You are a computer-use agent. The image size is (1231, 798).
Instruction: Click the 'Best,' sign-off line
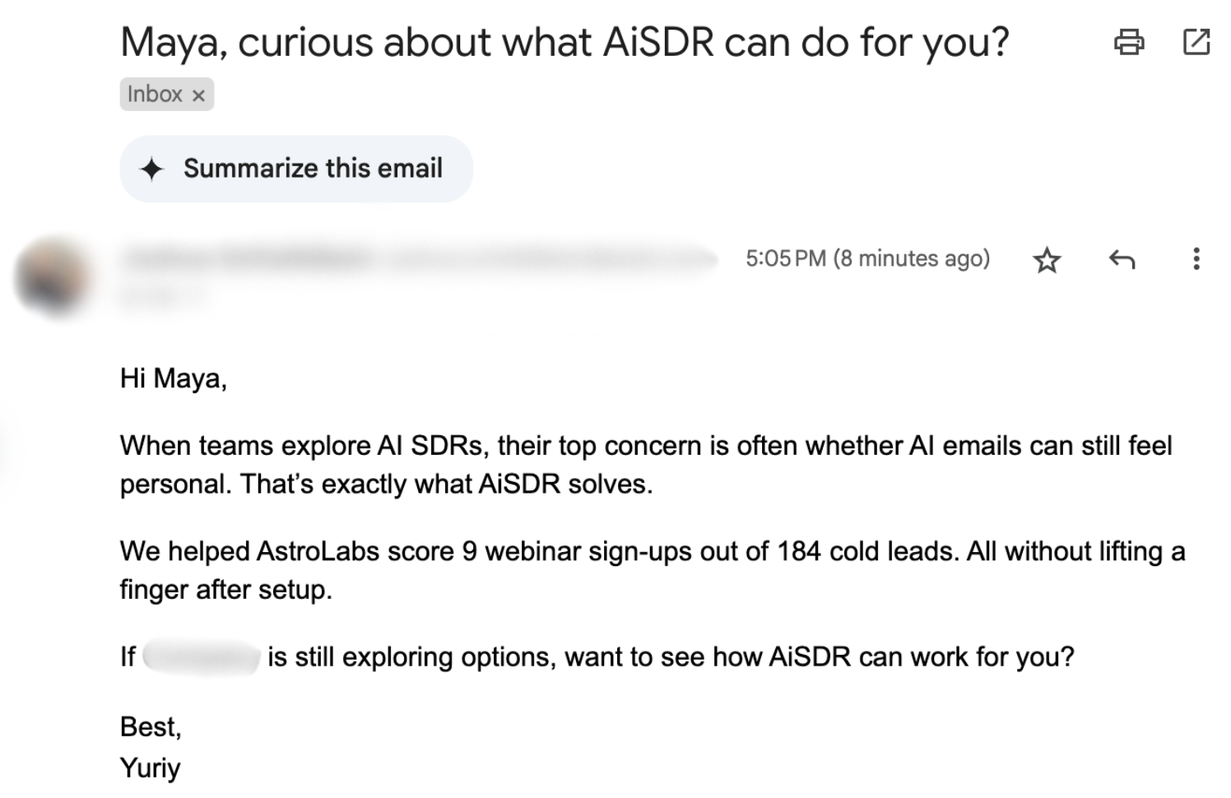click(x=151, y=726)
